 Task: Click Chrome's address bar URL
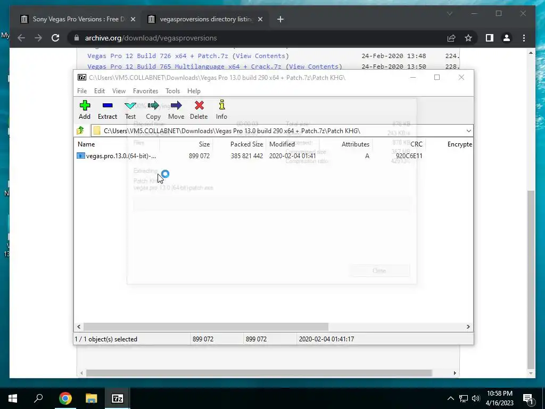[151, 38]
